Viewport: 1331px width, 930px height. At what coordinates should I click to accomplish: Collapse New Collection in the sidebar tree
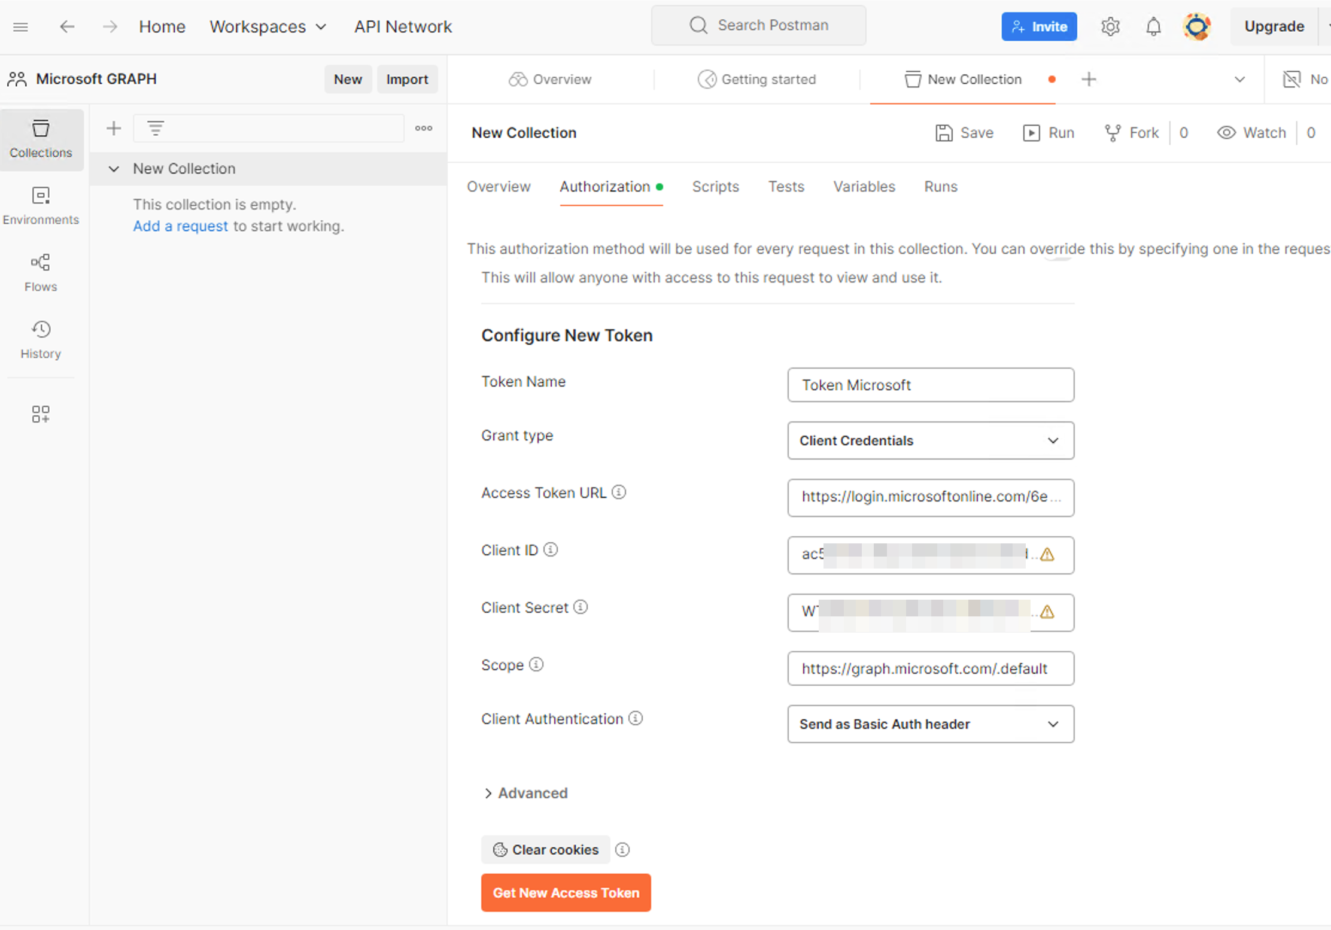coord(114,169)
